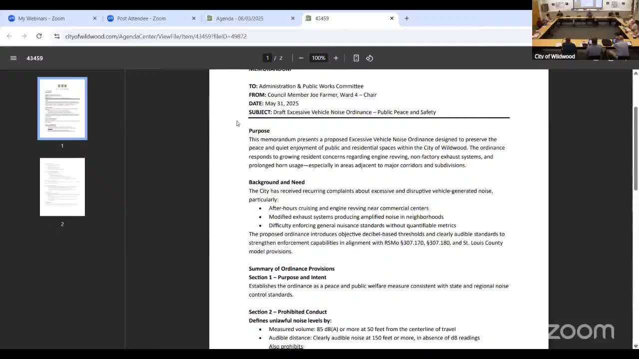Select page 2 thumbnail in sidebar
Screen dimensions: 639x359
click(62, 187)
